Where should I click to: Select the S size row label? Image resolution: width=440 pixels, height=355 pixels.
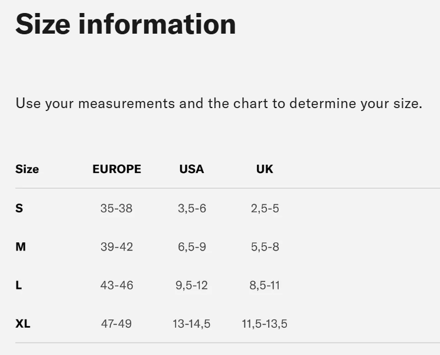point(19,208)
